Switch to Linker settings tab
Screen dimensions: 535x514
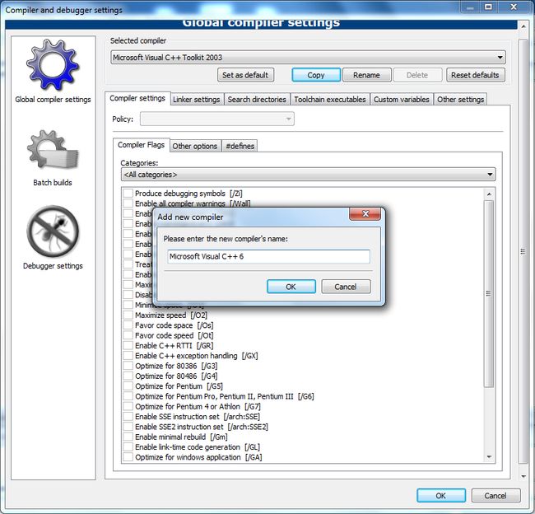[x=197, y=100]
